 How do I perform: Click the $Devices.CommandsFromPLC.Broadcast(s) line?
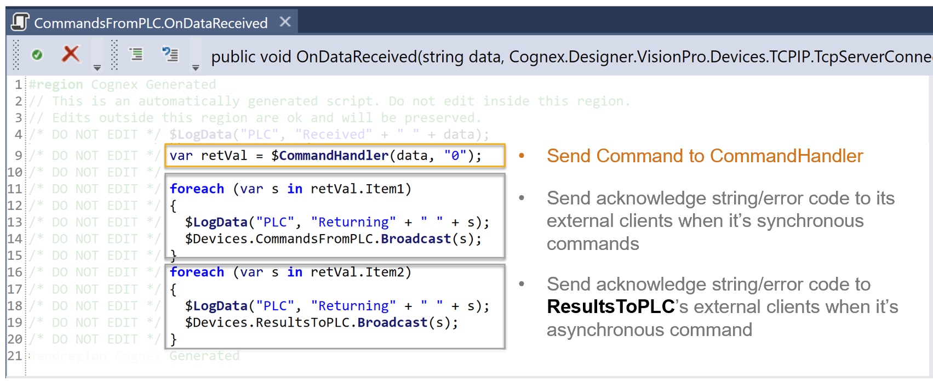coord(333,239)
